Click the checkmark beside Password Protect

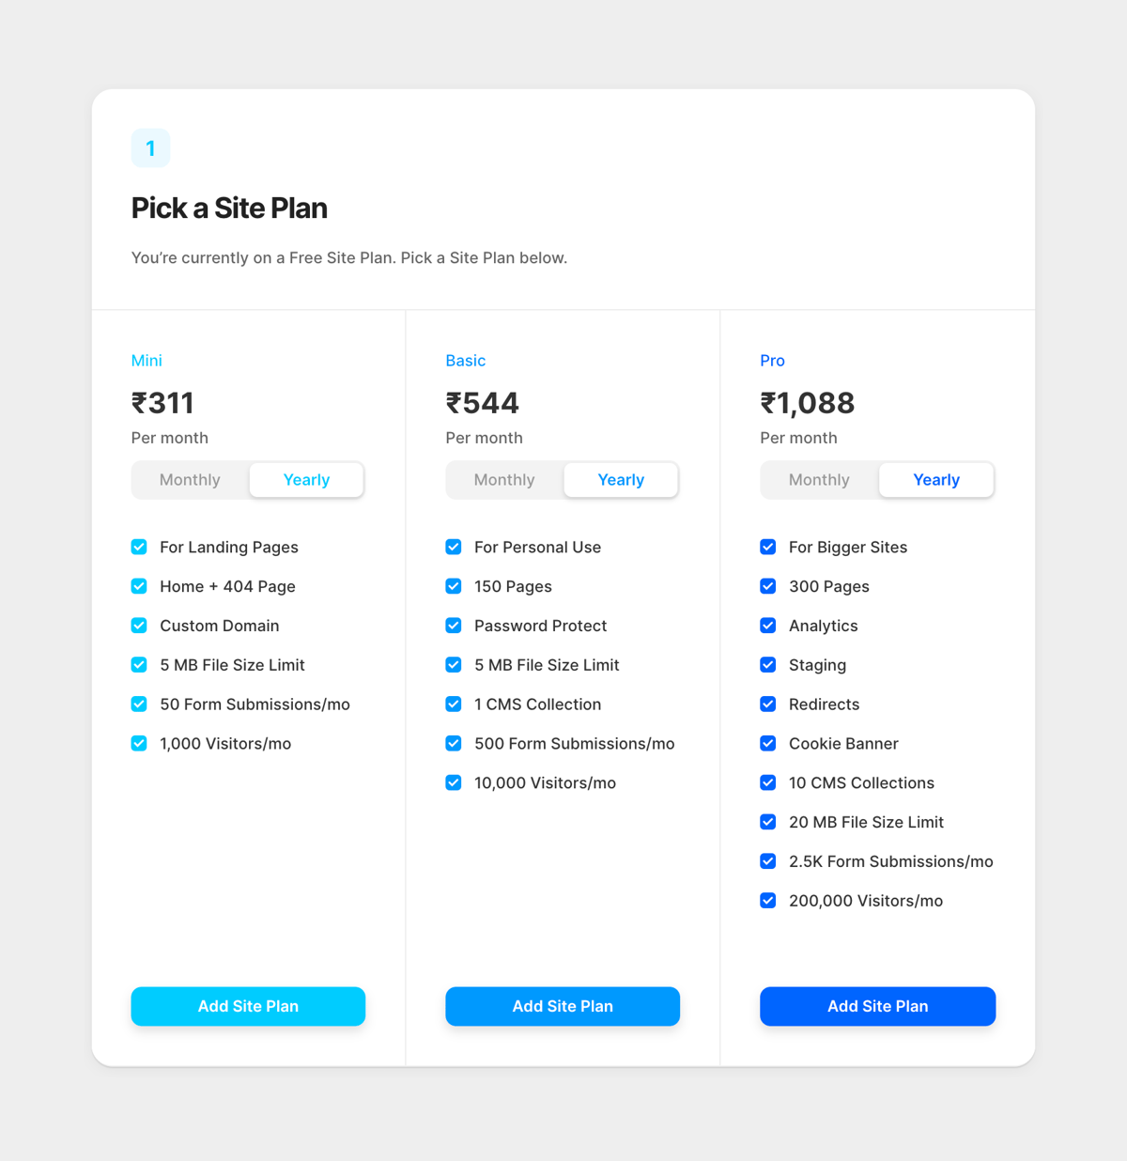click(453, 625)
